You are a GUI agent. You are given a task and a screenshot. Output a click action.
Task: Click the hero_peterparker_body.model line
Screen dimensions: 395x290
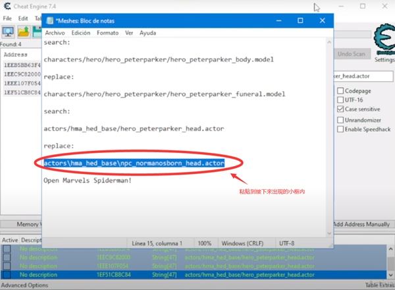click(159, 60)
